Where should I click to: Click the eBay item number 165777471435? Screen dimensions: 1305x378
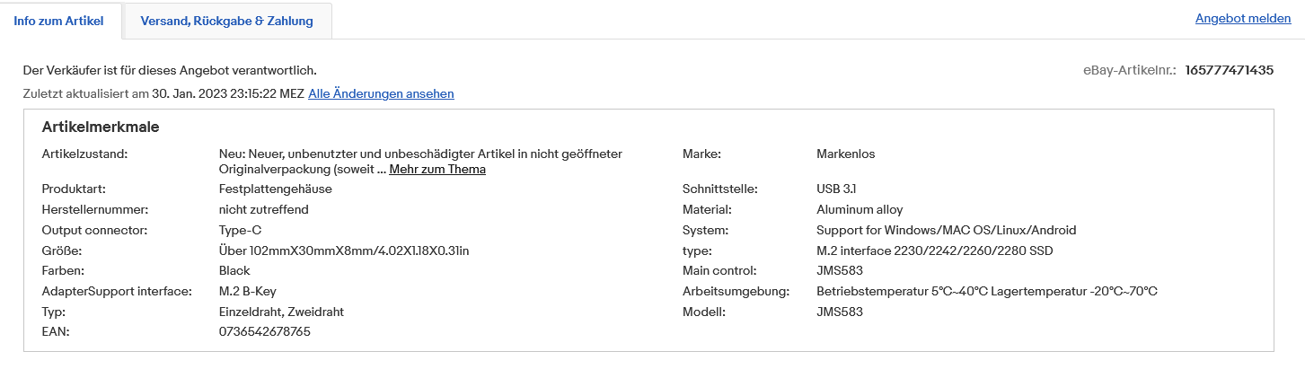(1229, 69)
